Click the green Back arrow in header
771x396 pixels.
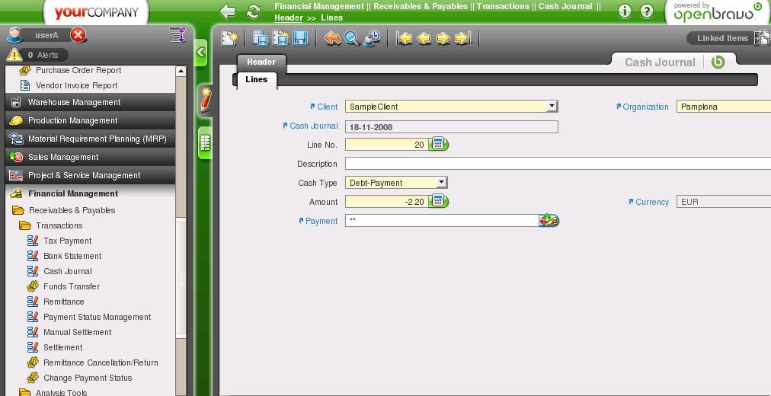click(227, 11)
